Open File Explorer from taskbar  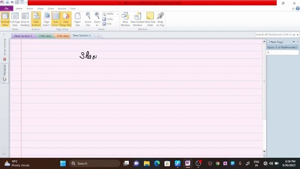pos(147,163)
